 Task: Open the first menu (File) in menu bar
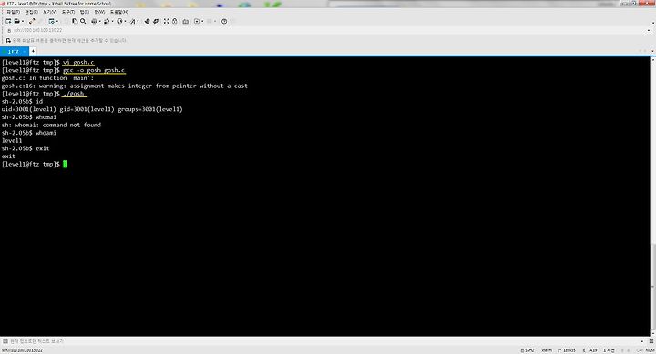[13, 12]
